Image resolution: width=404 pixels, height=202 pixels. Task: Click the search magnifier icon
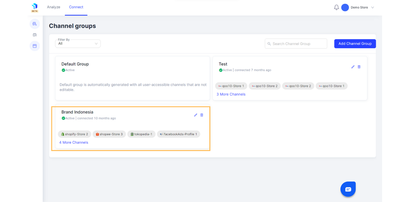point(269,44)
